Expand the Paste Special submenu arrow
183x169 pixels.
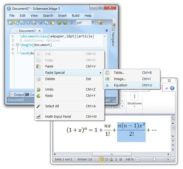[x=100, y=73]
